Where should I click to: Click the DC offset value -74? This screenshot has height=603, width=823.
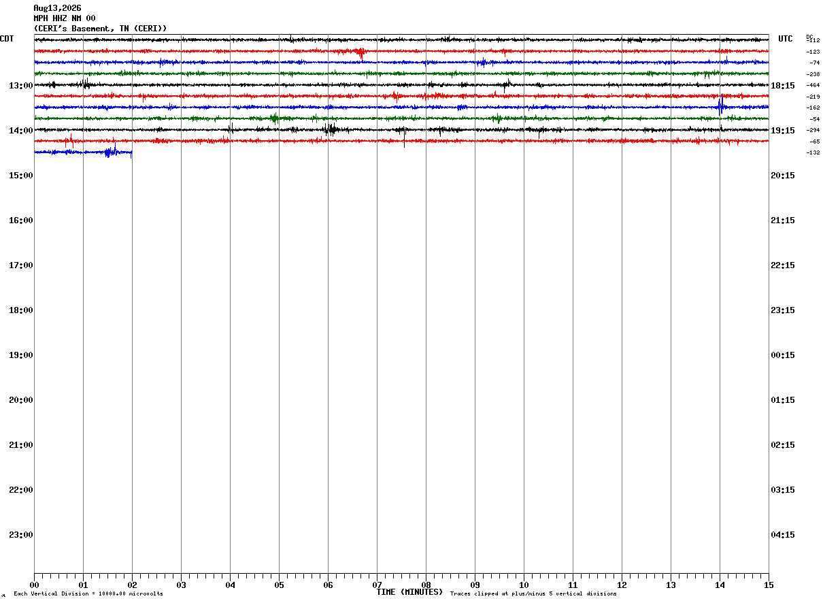point(814,63)
